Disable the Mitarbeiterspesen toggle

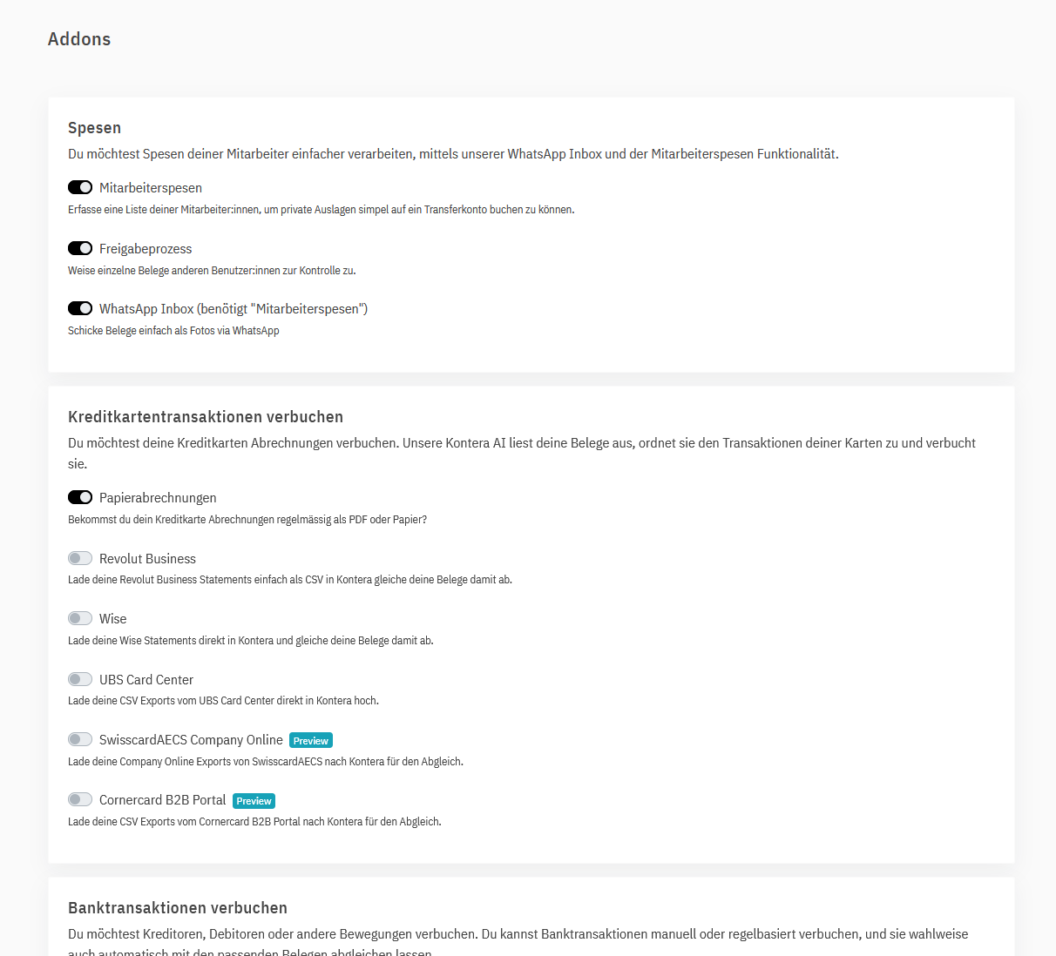80,187
